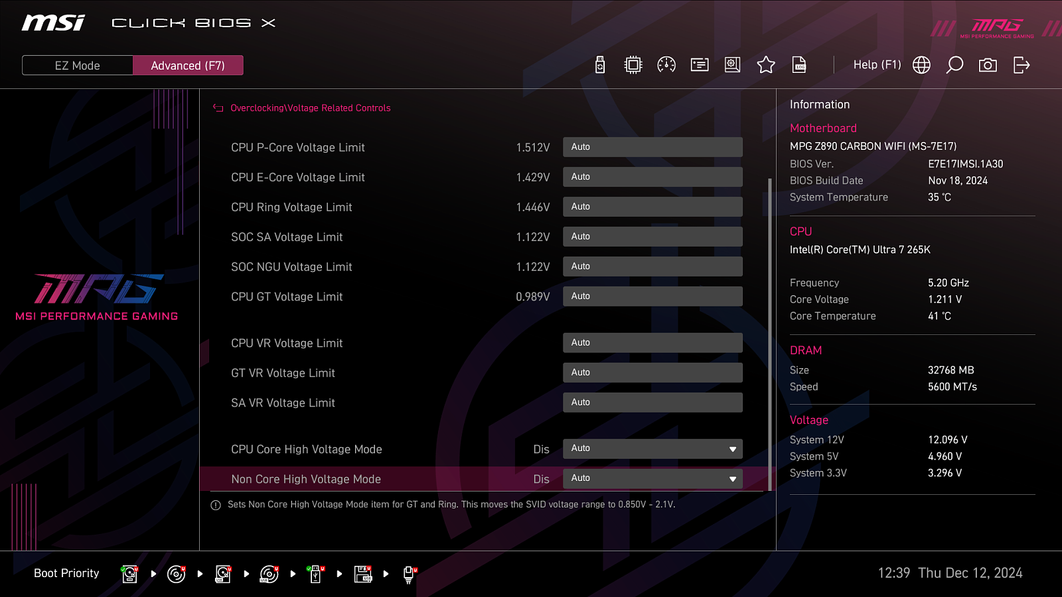Select Non Core High Voltage Mode label
The image size is (1062, 597).
[306, 479]
